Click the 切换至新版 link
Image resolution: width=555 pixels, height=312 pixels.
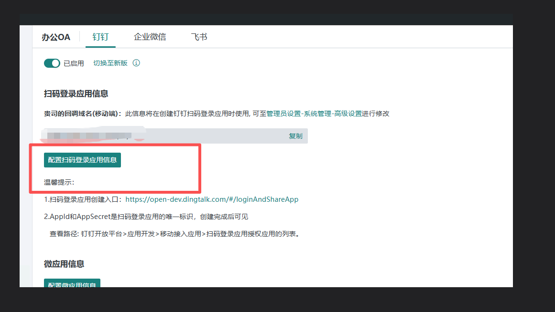(x=110, y=63)
